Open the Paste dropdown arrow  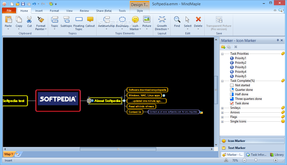coord(8,29)
